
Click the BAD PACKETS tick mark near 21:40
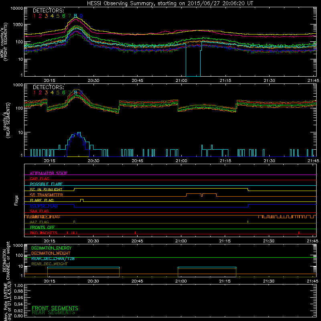(299, 233)
